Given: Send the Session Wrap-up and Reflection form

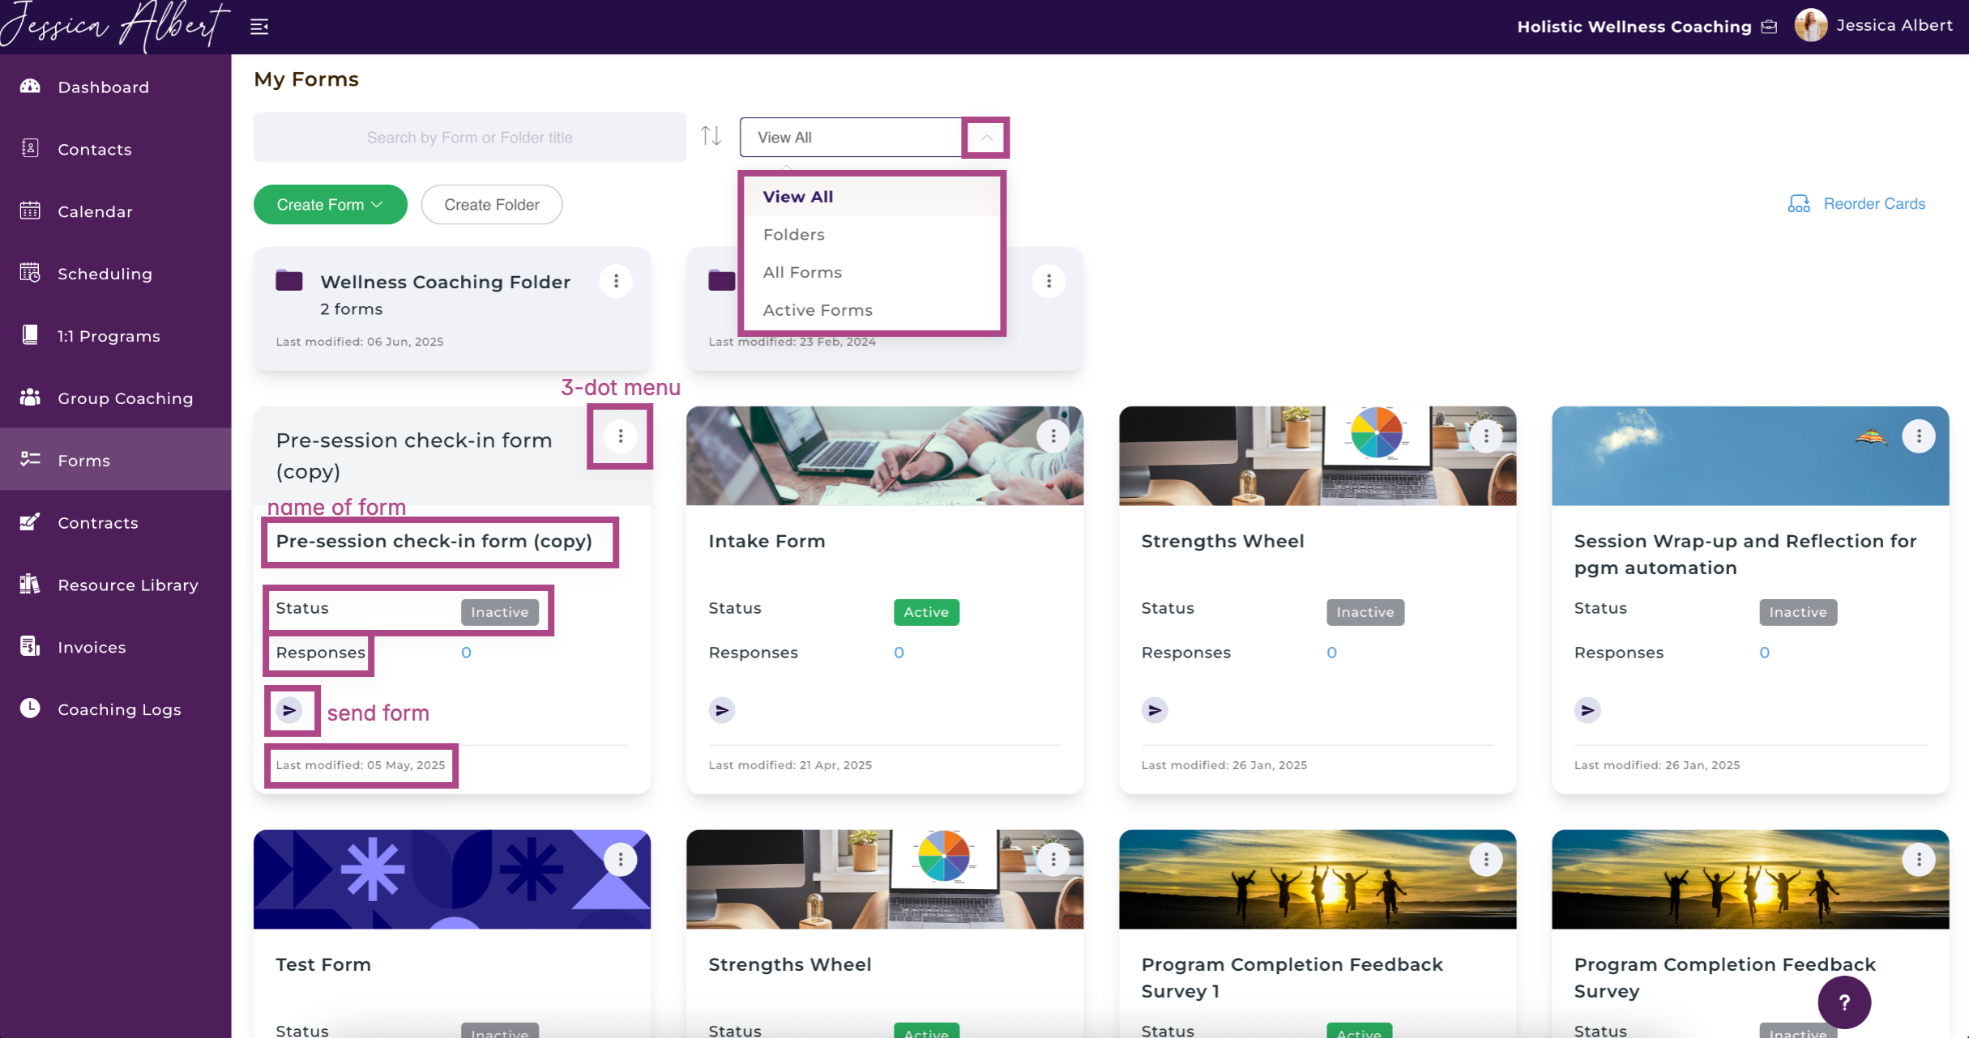Looking at the screenshot, I should (1587, 710).
